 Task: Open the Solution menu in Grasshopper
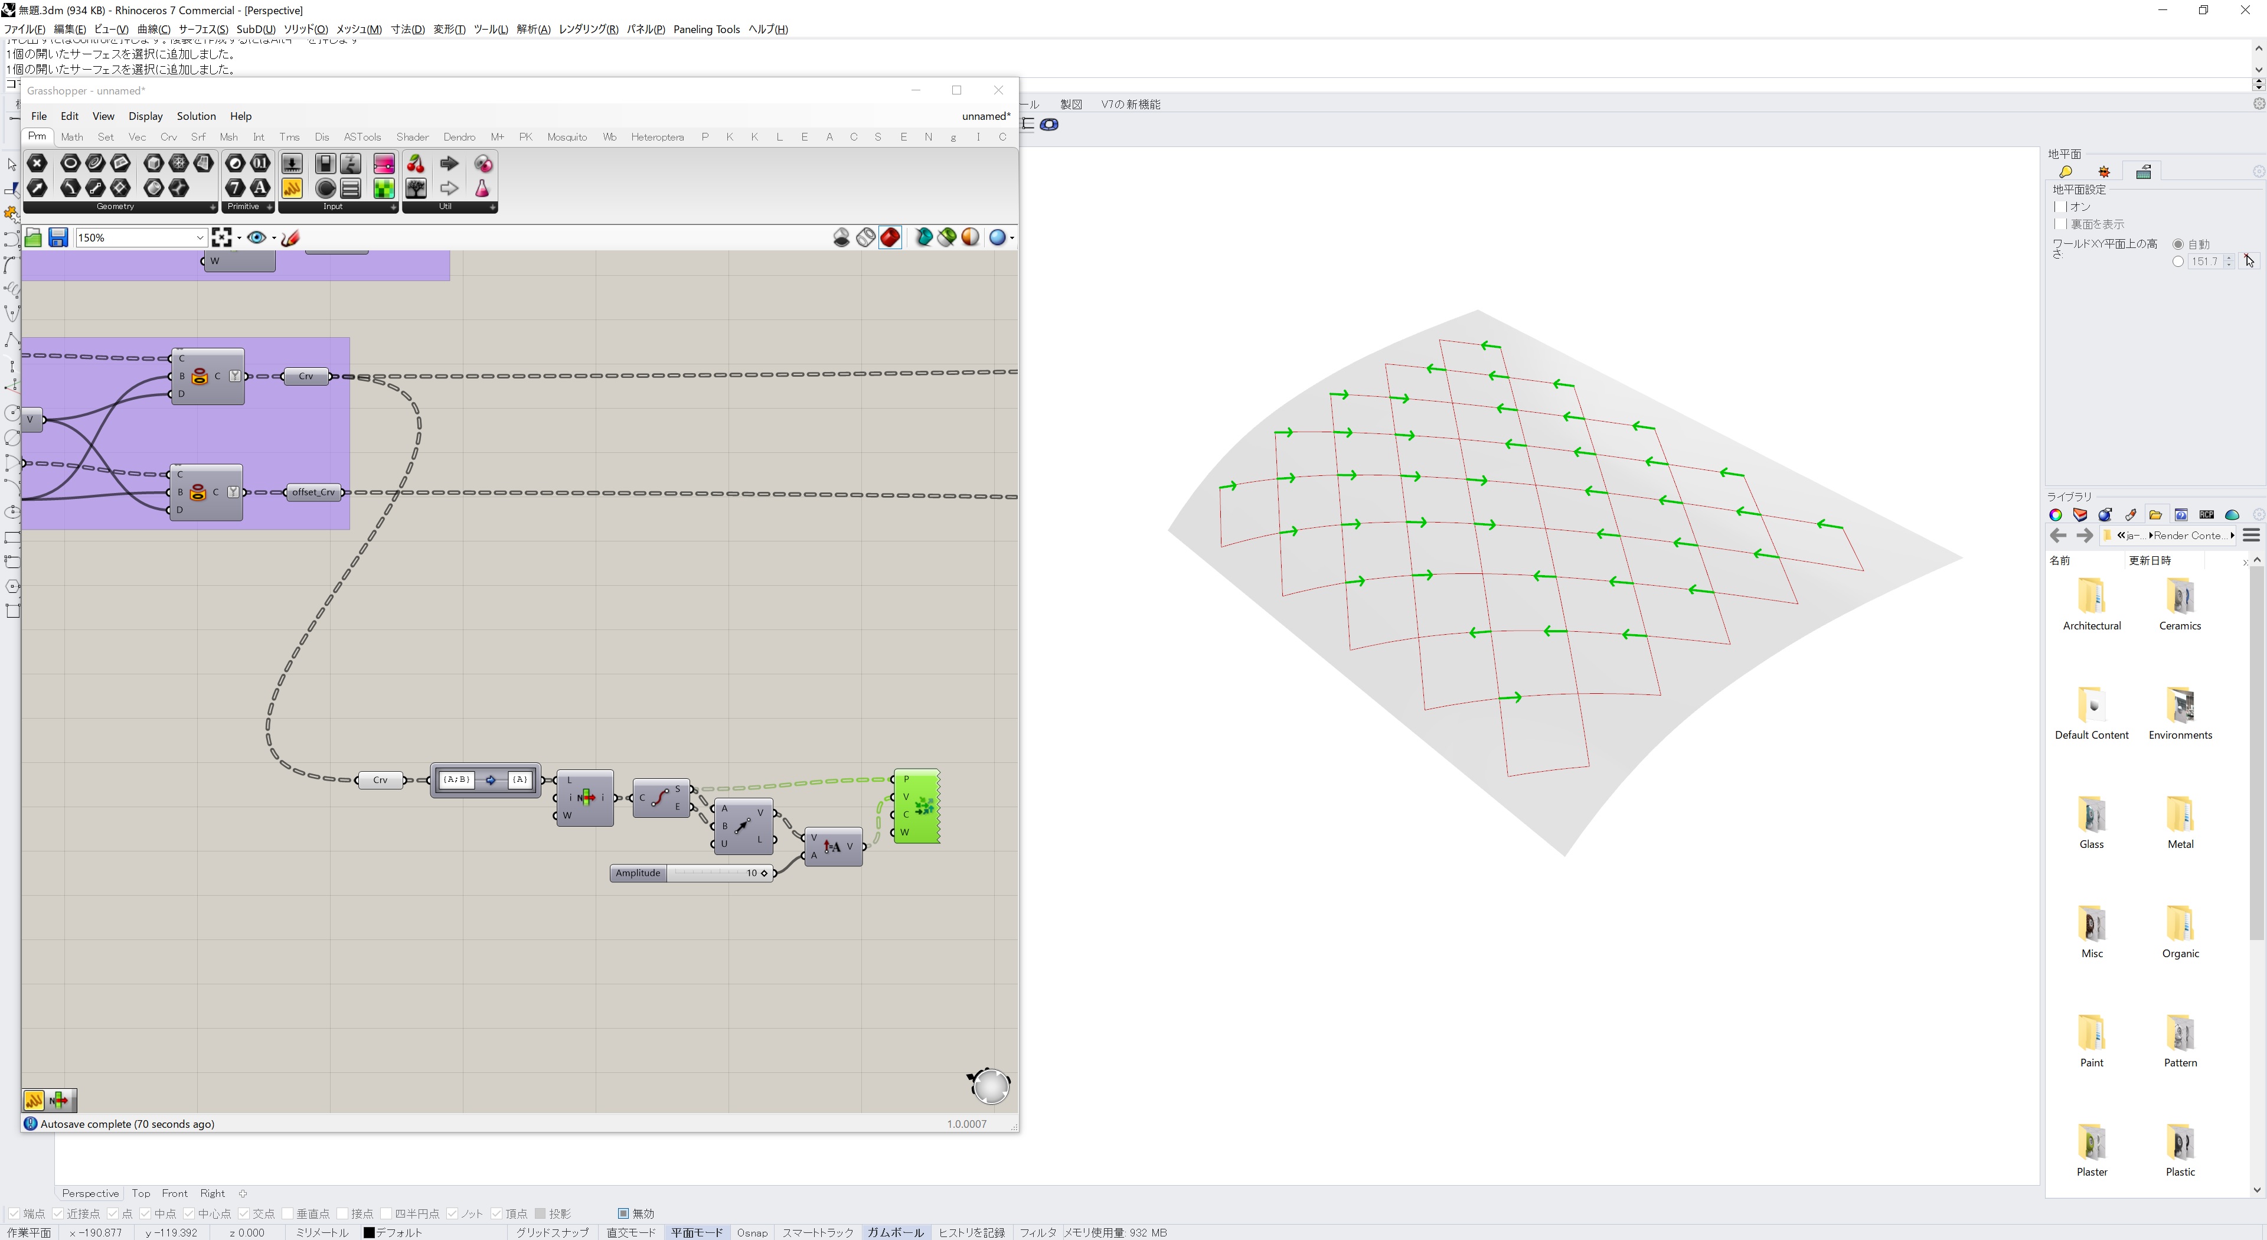pos(195,116)
